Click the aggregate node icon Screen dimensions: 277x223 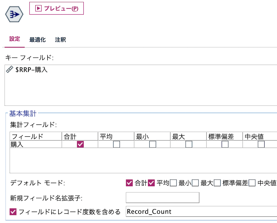coord(14,14)
